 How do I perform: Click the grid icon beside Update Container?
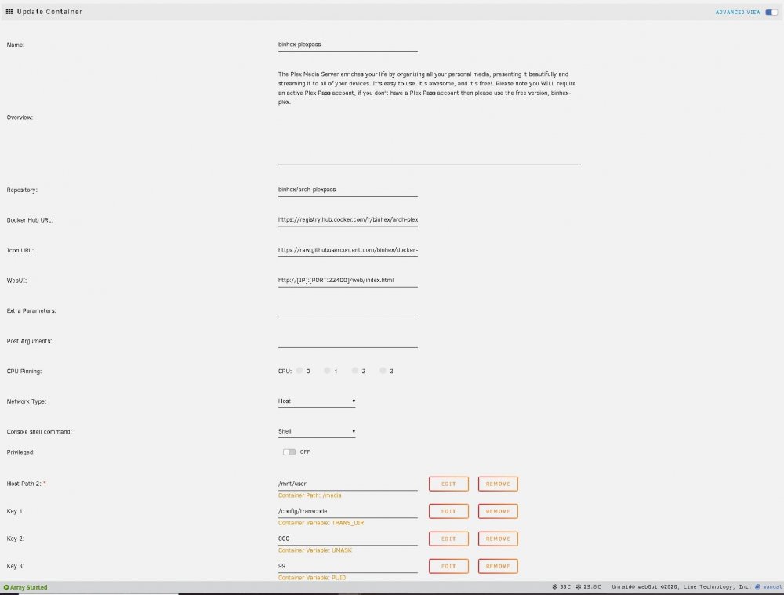click(x=9, y=12)
